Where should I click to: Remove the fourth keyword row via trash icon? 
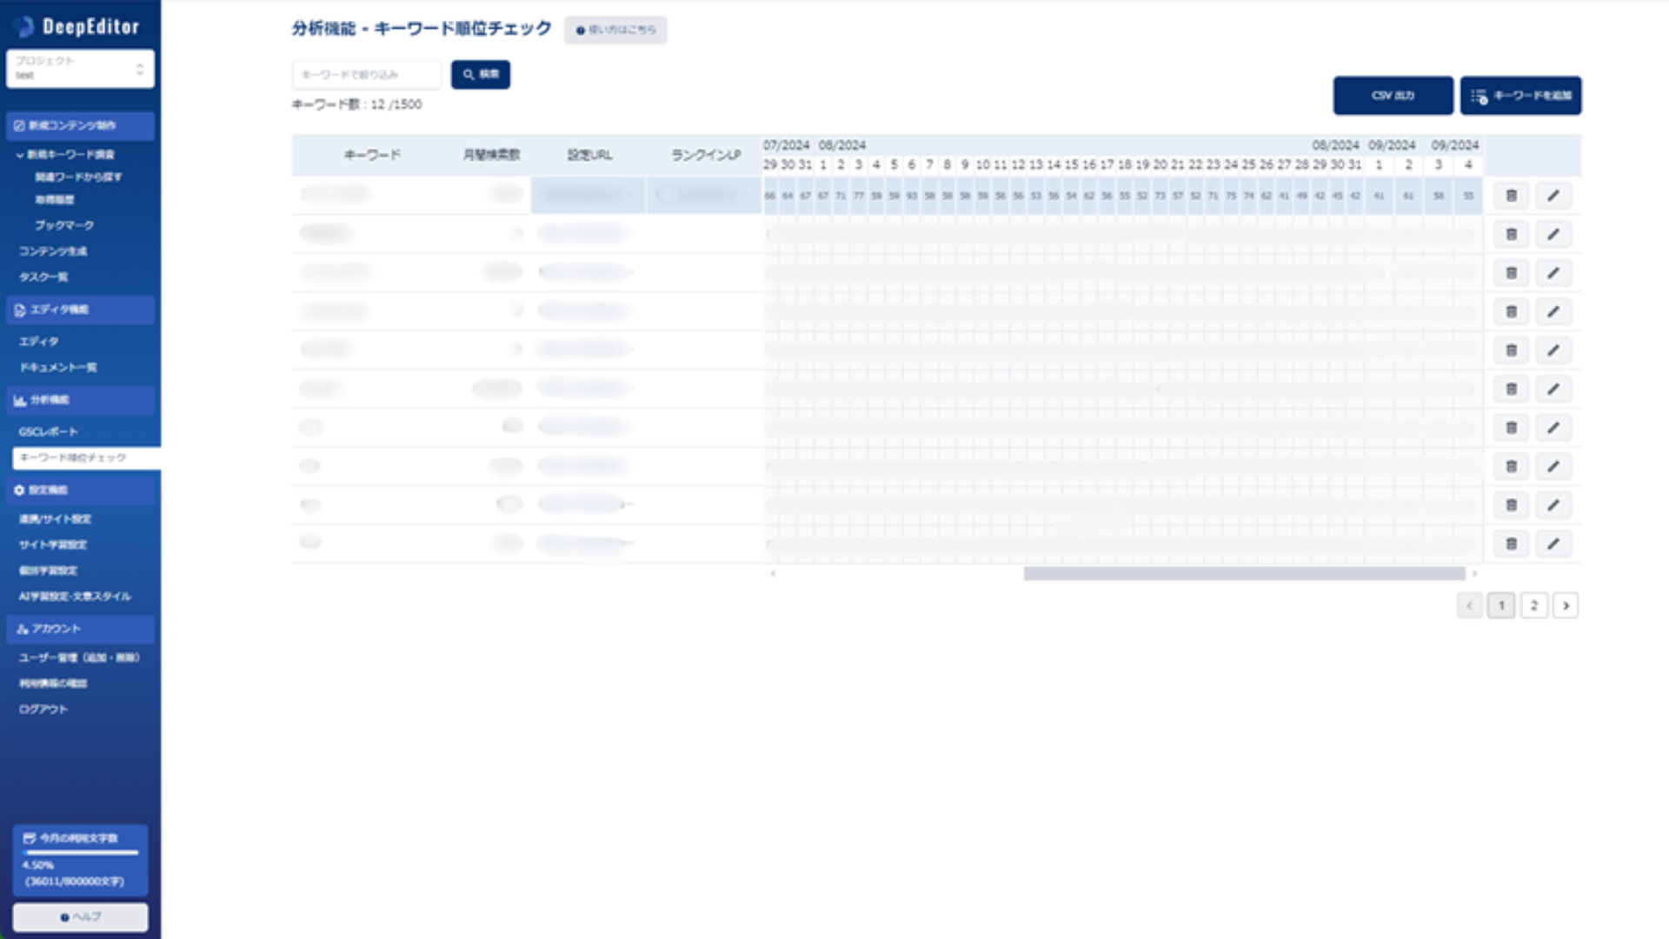coord(1512,311)
